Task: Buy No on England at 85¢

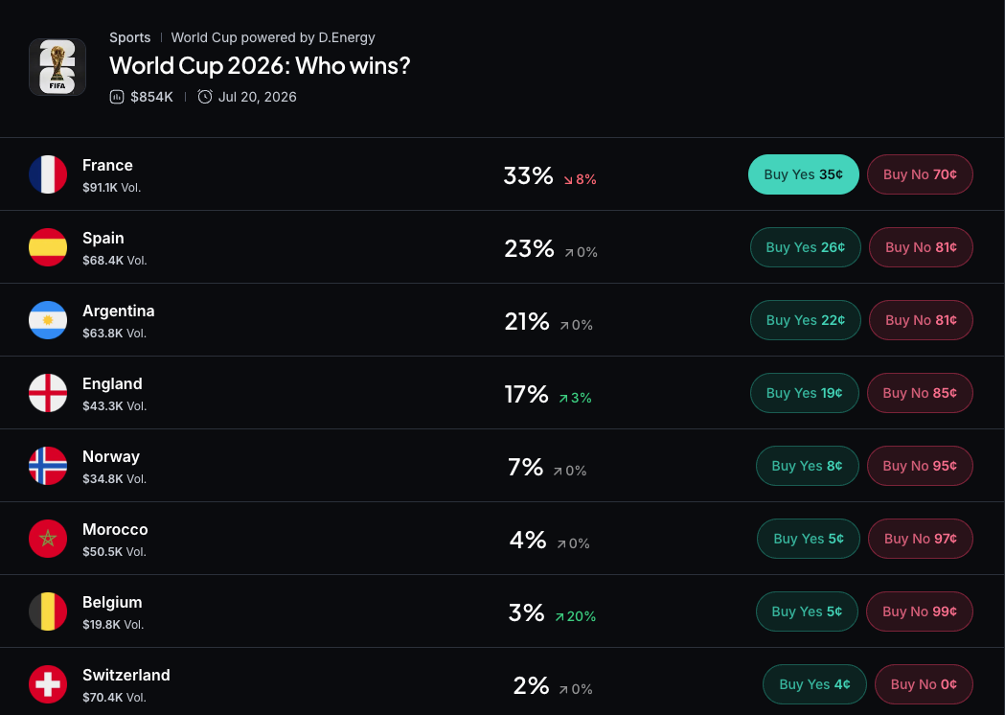Action: 920,393
